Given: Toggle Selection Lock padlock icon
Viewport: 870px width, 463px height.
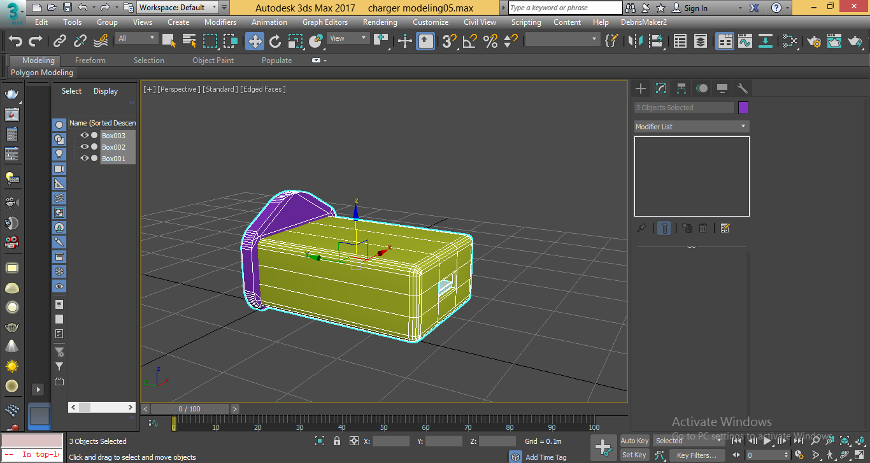Looking at the screenshot, I should (x=337, y=441).
